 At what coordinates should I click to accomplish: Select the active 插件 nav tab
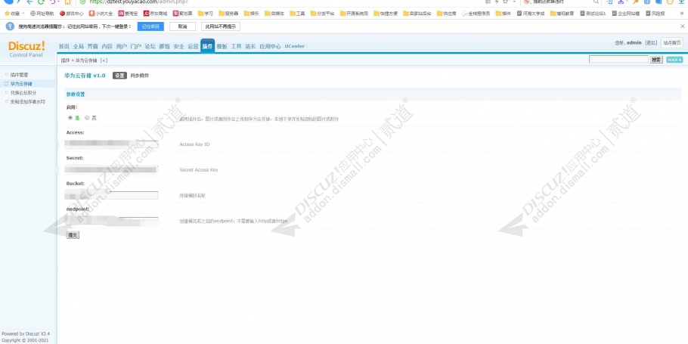pos(208,45)
